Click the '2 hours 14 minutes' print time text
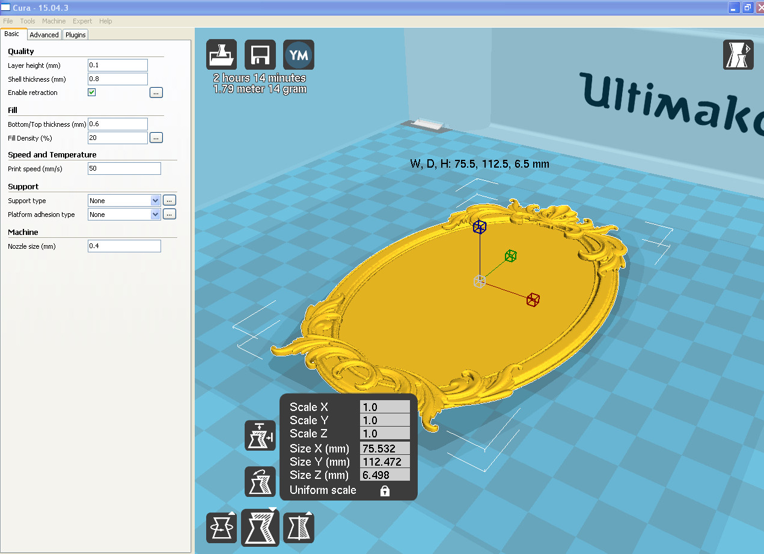The image size is (764, 554). pyautogui.click(x=260, y=78)
